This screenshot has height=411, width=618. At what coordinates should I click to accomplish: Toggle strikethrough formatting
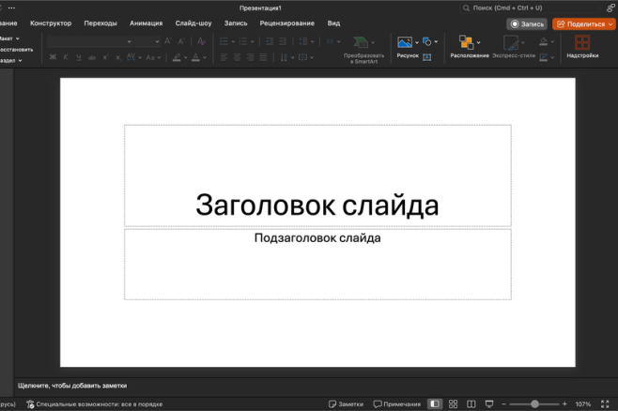click(x=92, y=57)
